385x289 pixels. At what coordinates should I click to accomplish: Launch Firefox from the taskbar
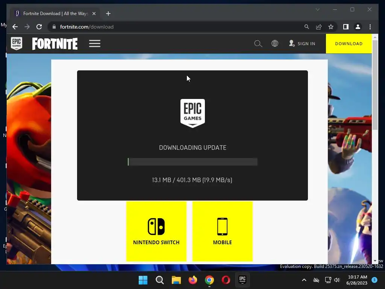click(193, 280)
